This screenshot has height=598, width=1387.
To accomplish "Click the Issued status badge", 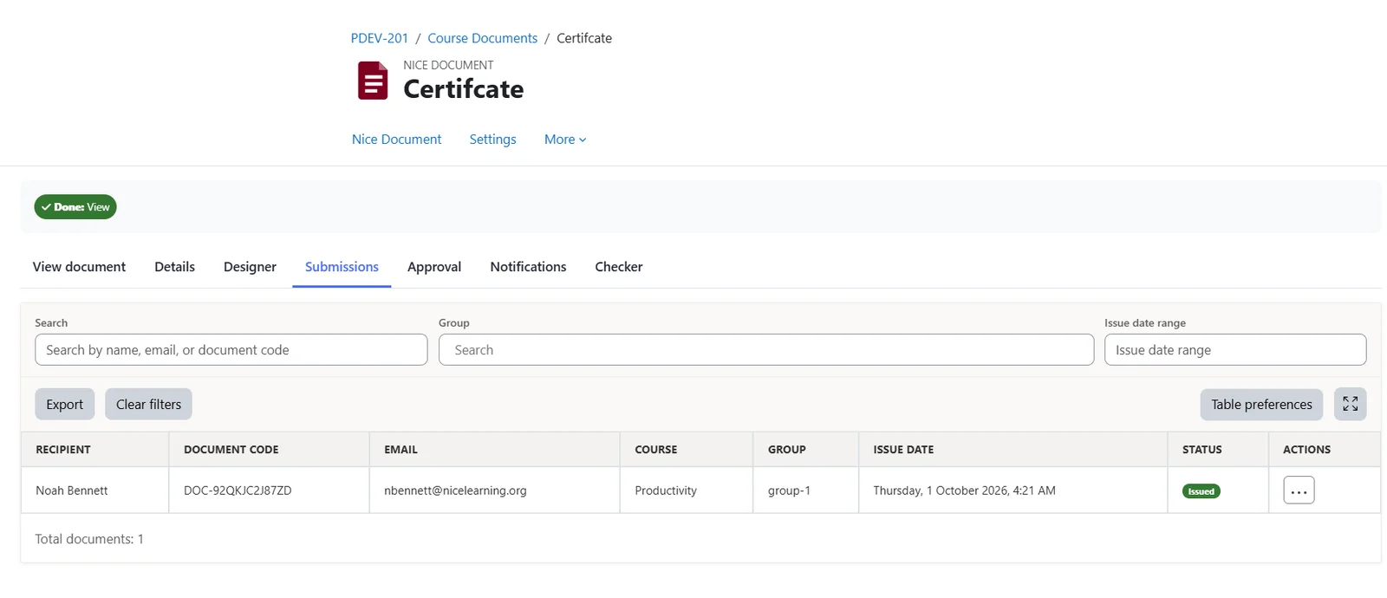I will 1201,491.
